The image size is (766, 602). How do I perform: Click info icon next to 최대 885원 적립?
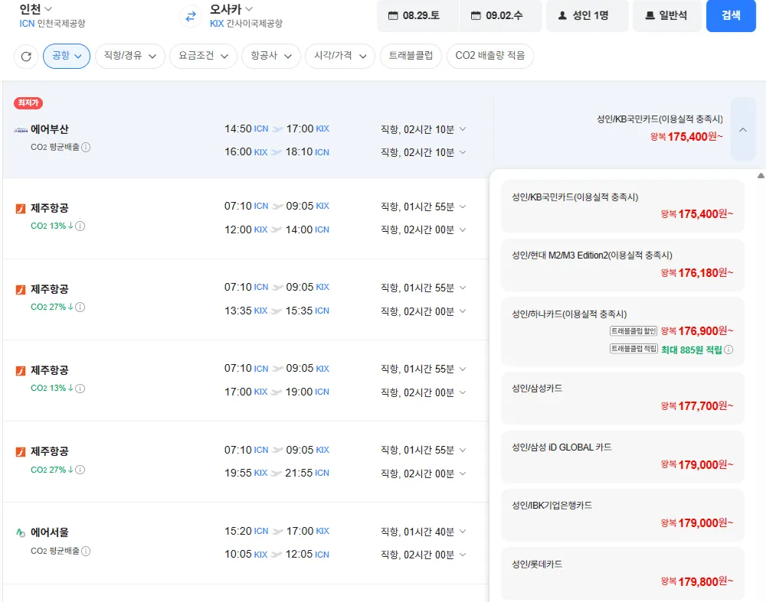tap(728, 350)
